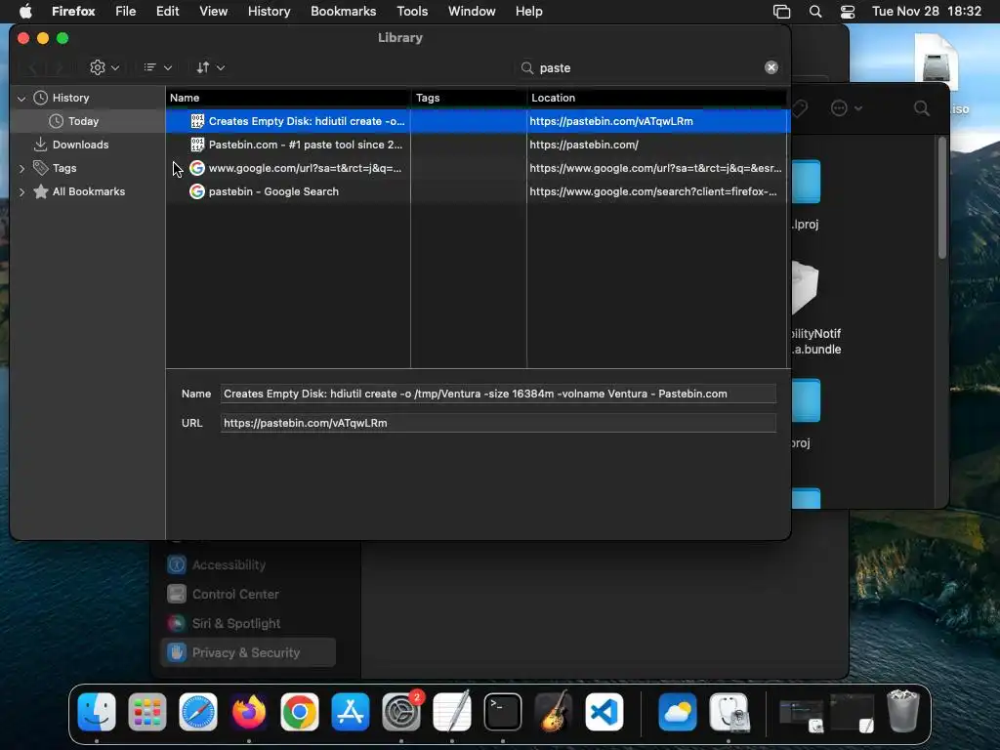1000x750 pixels.
Task: Click the Stage Manager icon in menu bar
Action: pos(781,12)
